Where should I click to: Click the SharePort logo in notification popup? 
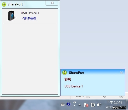click(x=65, y=73)
